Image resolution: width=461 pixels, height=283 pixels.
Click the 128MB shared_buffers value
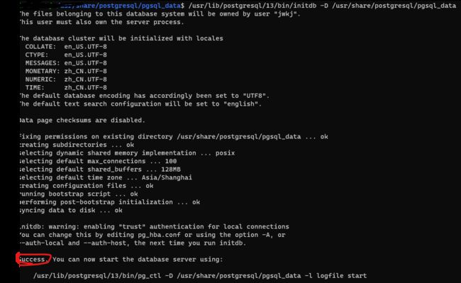pyautogui.click(x=171, y=170)
